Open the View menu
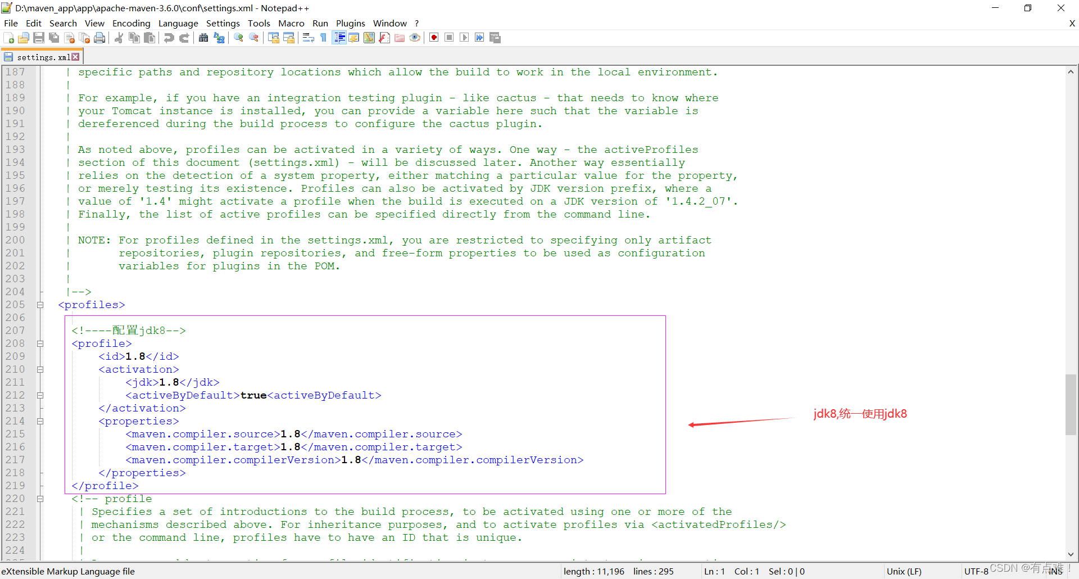Screen dimensions: 1079x579 (x=94, y=23)
